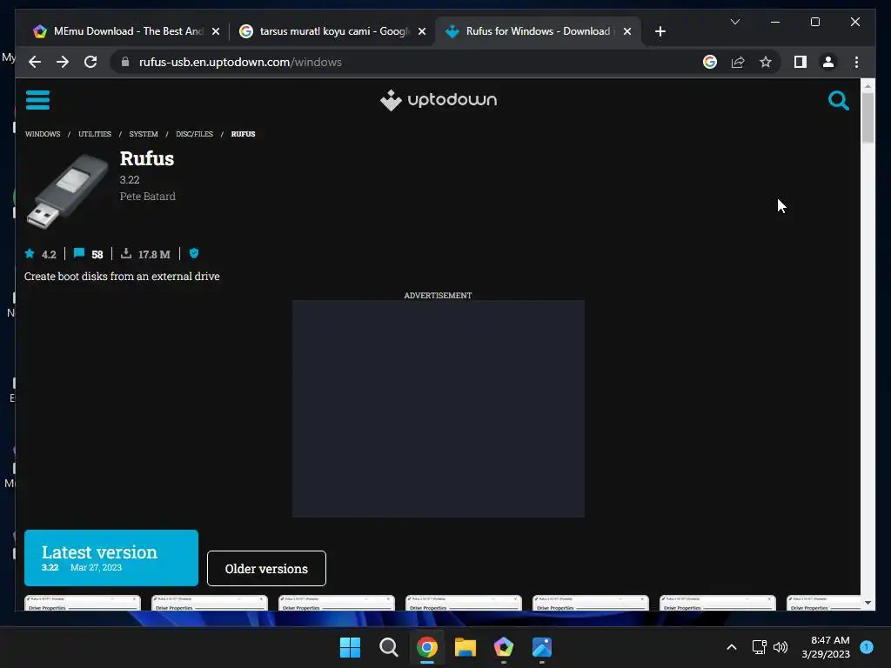
Task: Go back with the browser back arrow
Action: (35, 62)
